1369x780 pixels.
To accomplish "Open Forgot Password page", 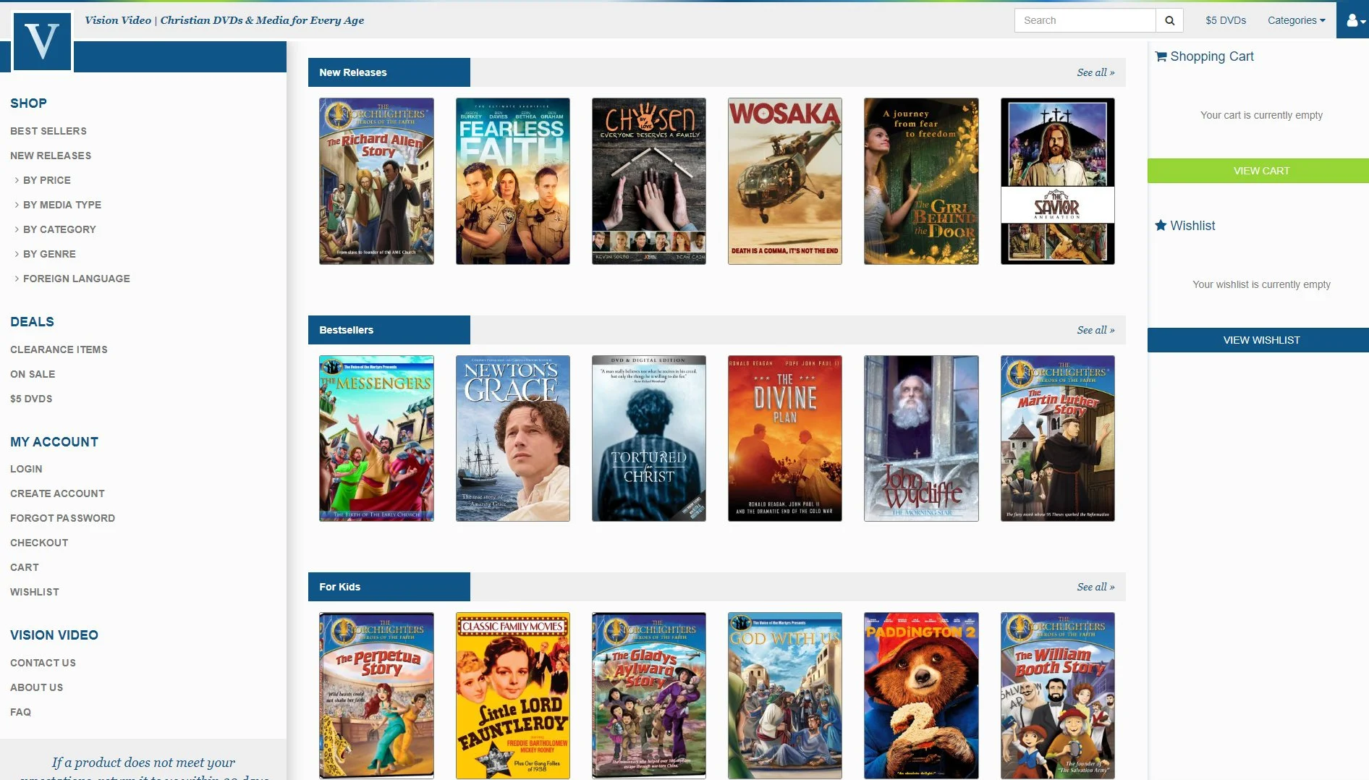I will coord(62,518).
